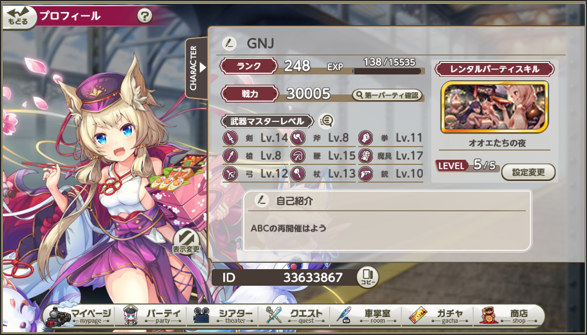587x335 pixels.
Task: Open weapon master level details speech icon
Action: click(326, 121)
